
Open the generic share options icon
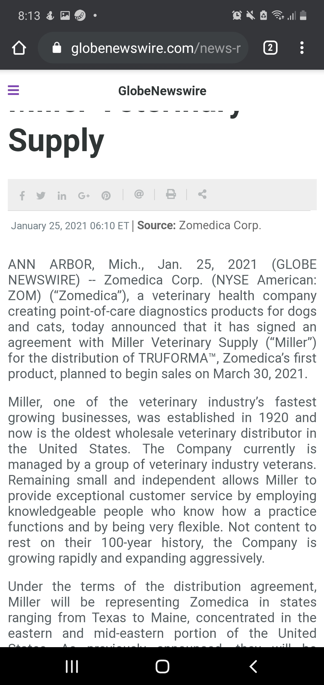click(x=202, y=194)
